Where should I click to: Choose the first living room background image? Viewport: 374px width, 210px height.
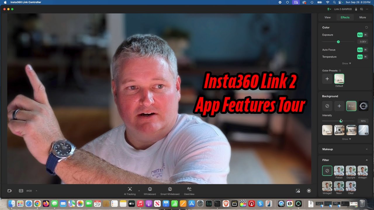pyautogui.click(x=327, y=130)
